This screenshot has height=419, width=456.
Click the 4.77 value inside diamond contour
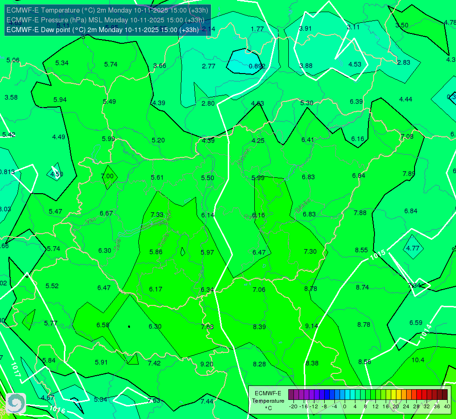(413, 248)
